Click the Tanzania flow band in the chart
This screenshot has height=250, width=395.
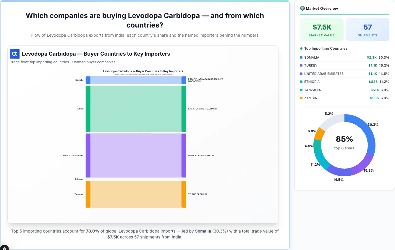[x=136, y=194]
